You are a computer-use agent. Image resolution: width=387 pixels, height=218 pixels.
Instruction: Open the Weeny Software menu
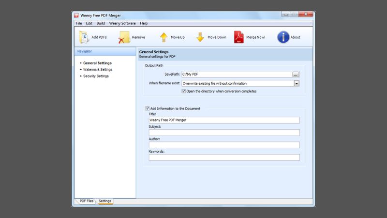tap(122, 23)
